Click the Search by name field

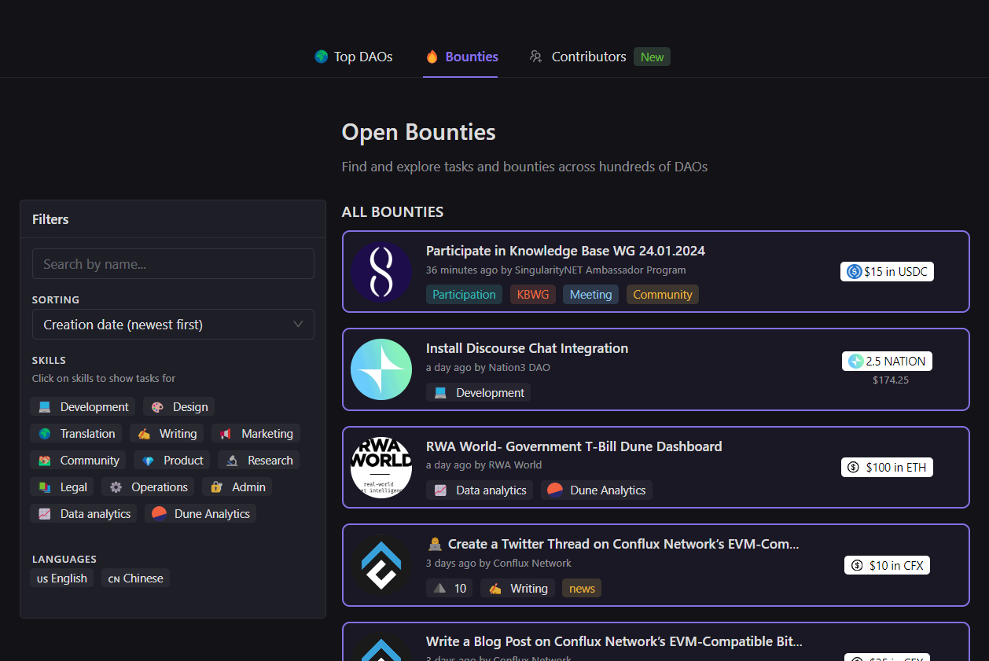click(173, 264)
